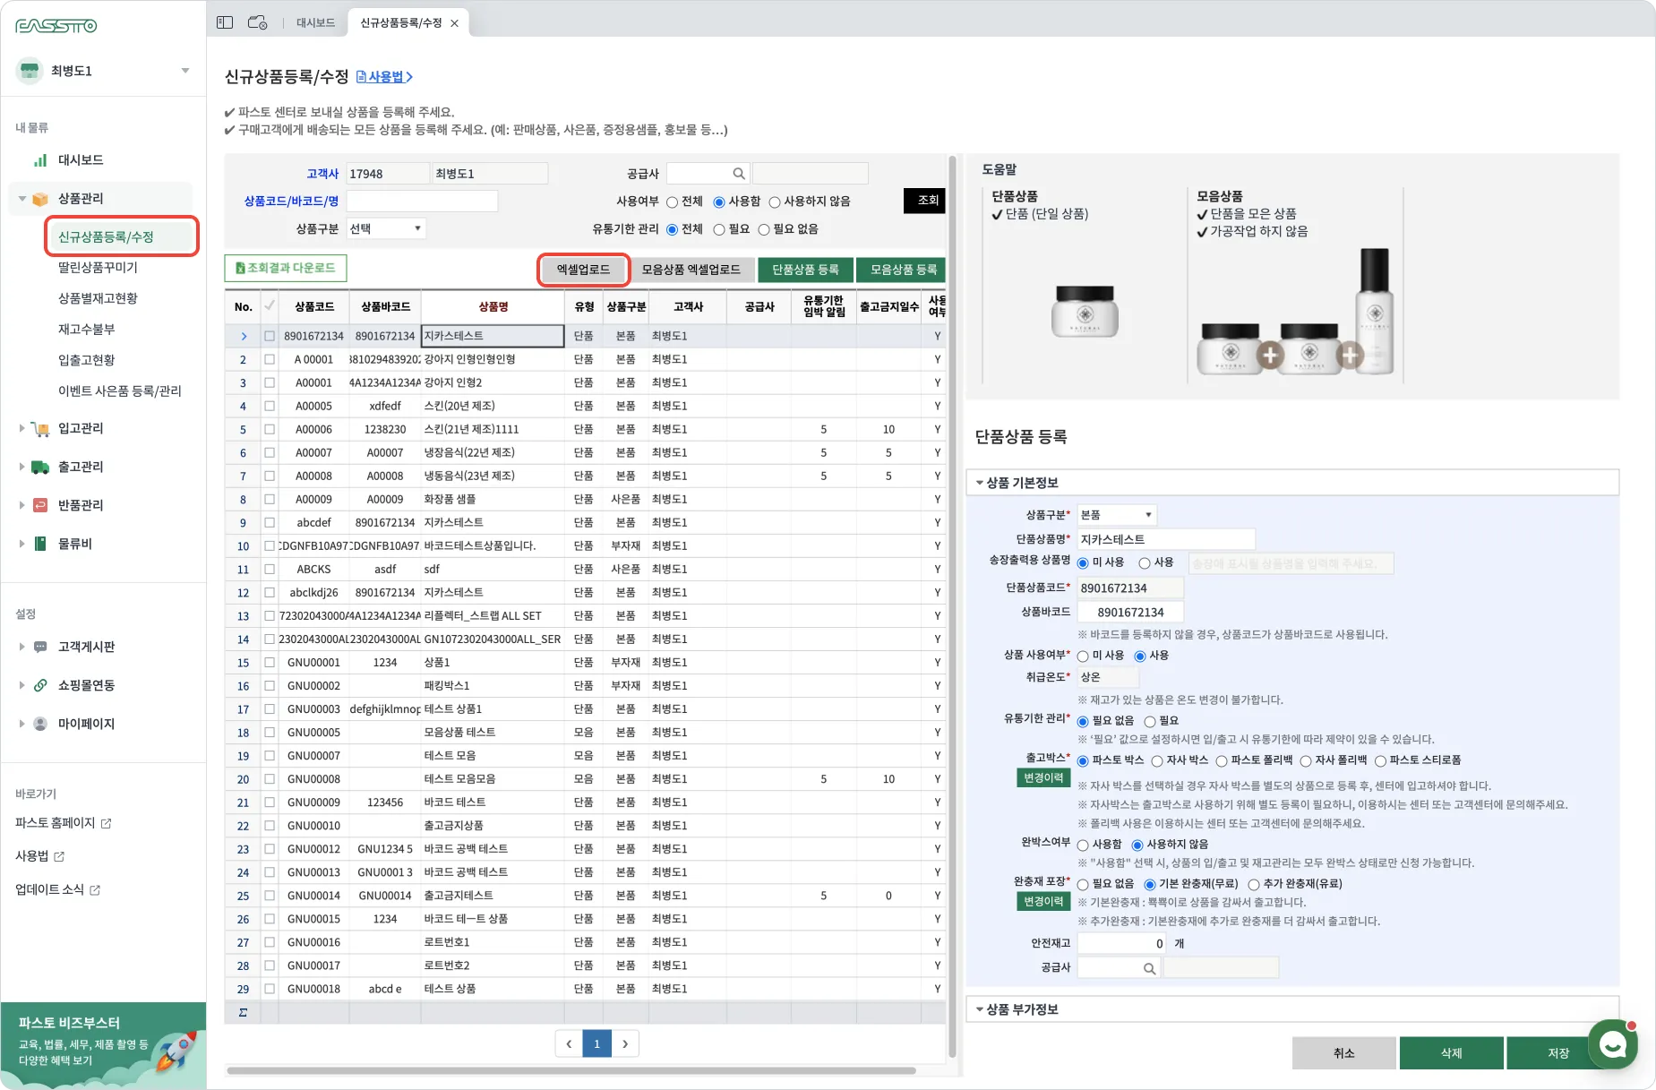Click the external link icon beside 파스토 홈페이지
1656x1090 pixels.
pos(107,823)
